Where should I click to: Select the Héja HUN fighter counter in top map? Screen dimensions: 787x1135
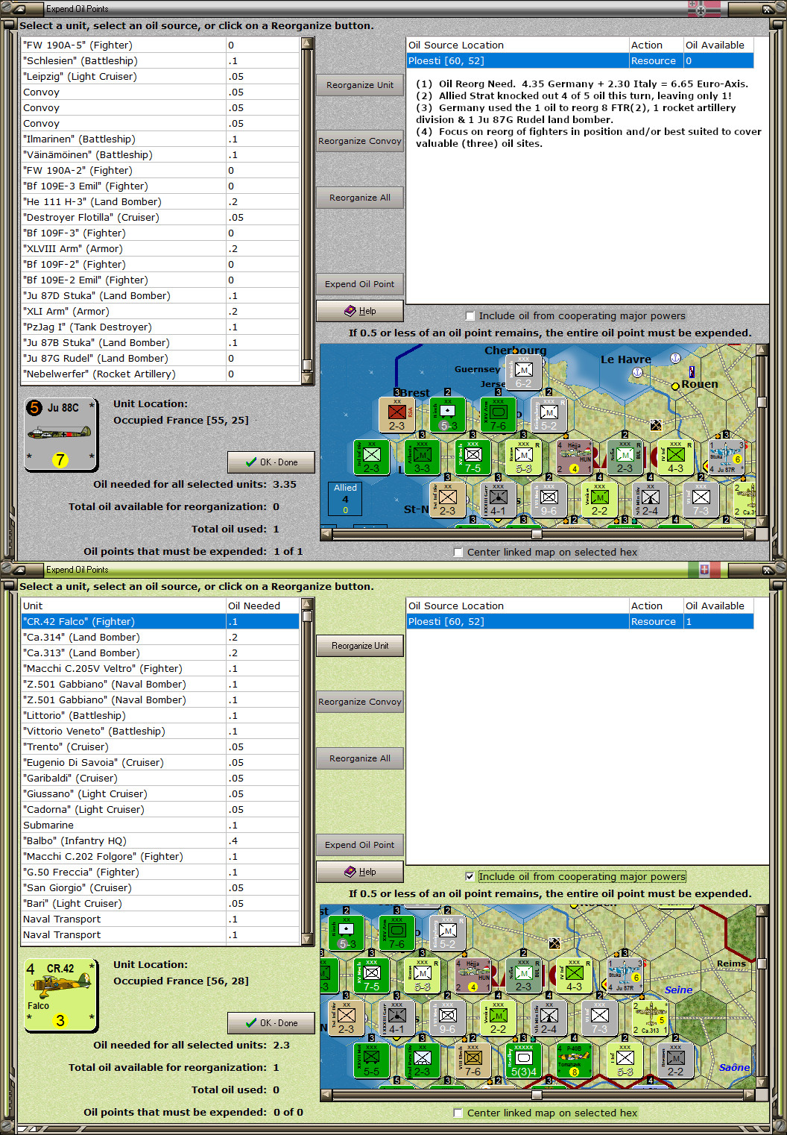point(574,457)
